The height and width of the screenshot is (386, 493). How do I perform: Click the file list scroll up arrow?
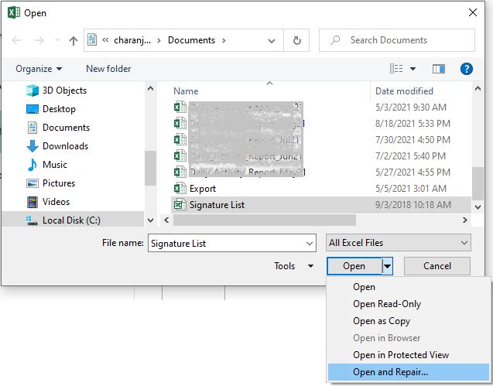click(x=478, y=89)
